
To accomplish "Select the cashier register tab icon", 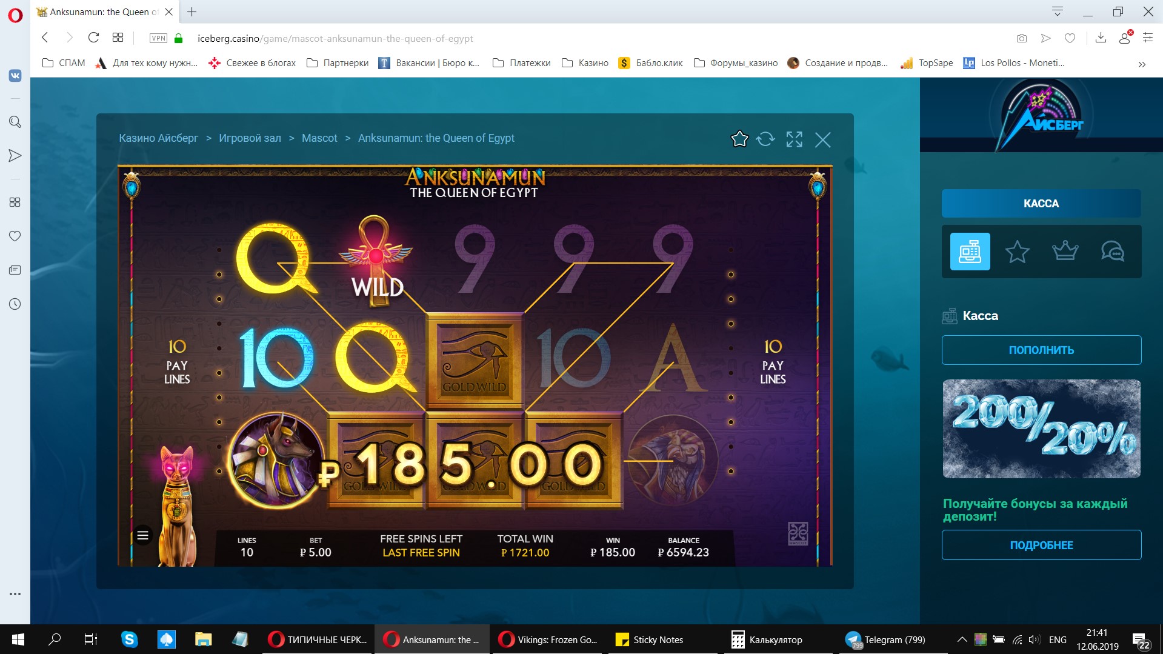I will pyautogui.click(x=970, y=252).
